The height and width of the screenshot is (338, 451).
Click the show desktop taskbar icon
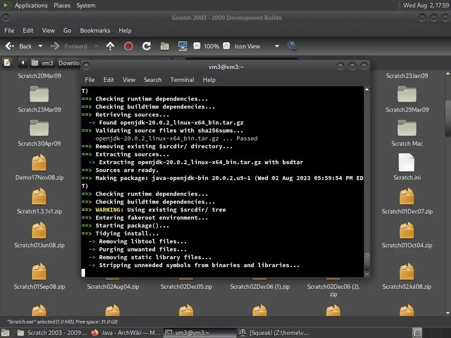click(x=5, y=333)
